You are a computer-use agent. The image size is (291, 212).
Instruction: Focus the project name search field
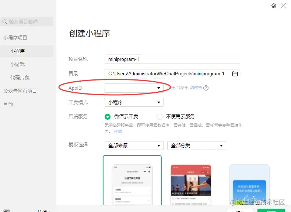point(27,22)
